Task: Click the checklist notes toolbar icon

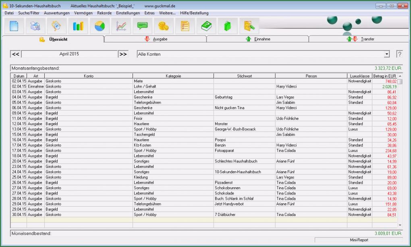Action: tap(185, 26)
